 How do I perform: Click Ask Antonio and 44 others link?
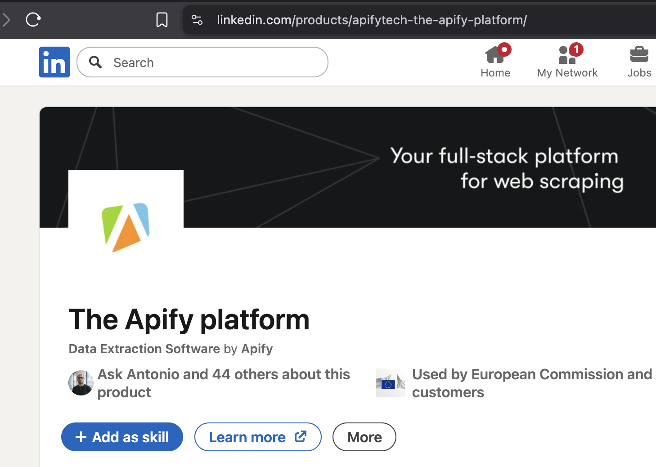[x=224, y=383]
